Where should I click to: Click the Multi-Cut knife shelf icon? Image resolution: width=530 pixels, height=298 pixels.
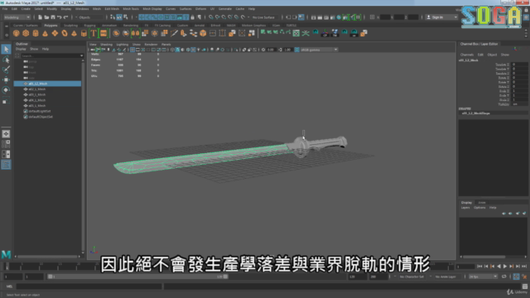[x=174, y=33]
